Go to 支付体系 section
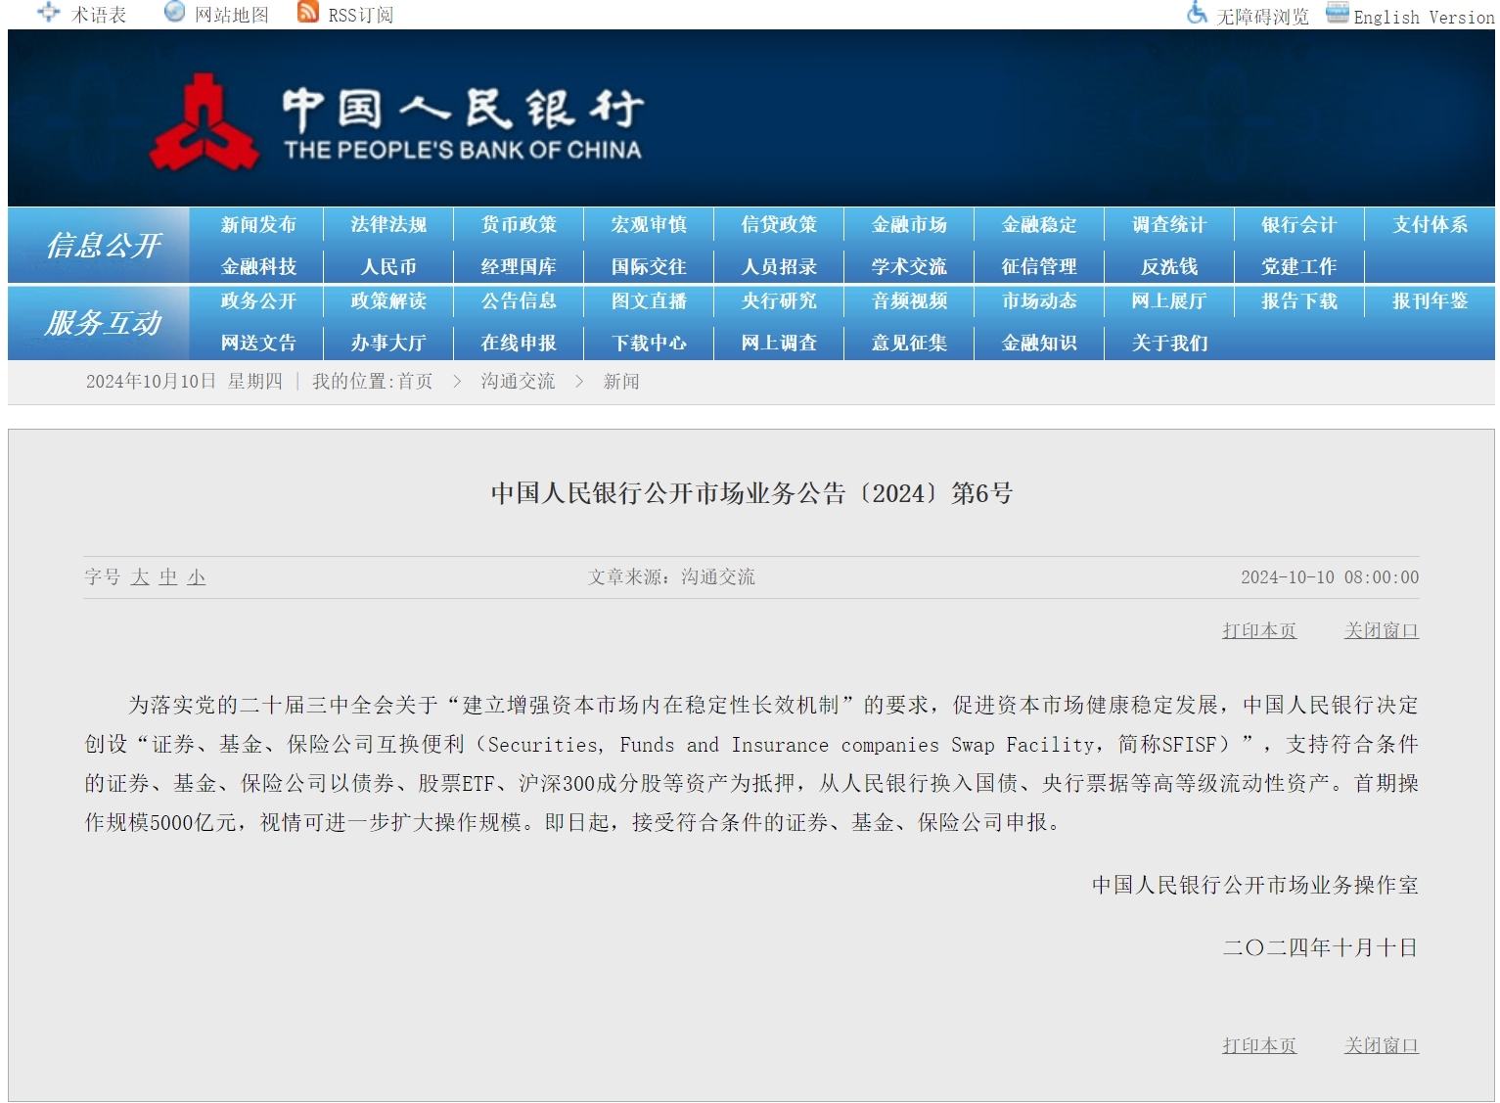The width and height of the screenshot is (1500, 1103). pyautogui.click(x=1430, y=224)
